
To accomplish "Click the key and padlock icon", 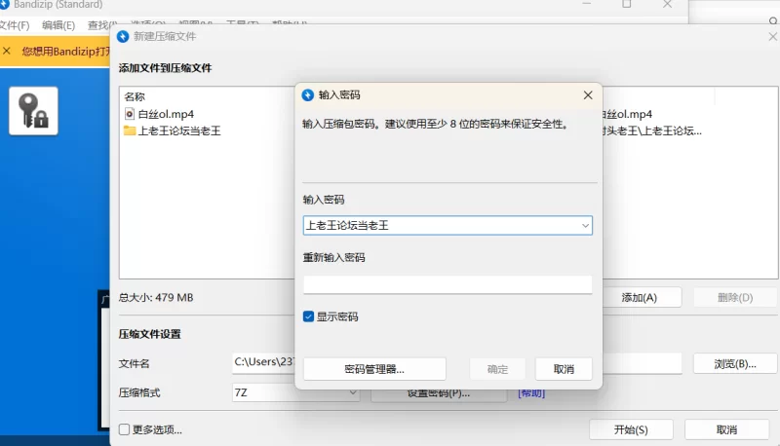I will point(33,111).
